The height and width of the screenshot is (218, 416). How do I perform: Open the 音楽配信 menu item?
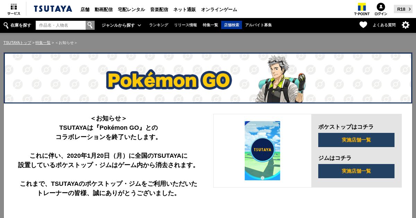(x=159, y=9)
